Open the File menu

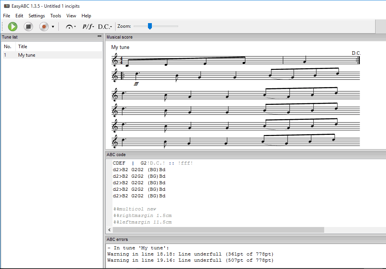7,16
